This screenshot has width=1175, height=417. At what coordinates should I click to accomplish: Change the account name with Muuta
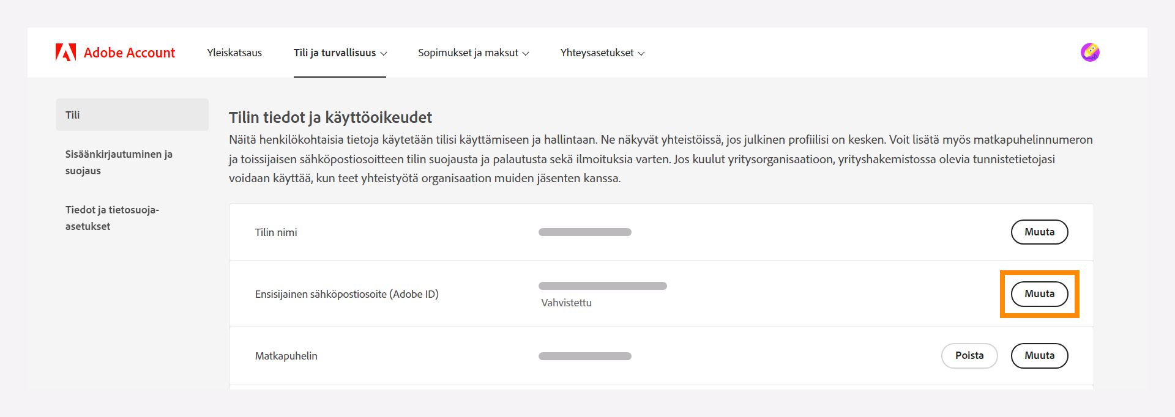pyautogui.click(x=1039, y=232)
